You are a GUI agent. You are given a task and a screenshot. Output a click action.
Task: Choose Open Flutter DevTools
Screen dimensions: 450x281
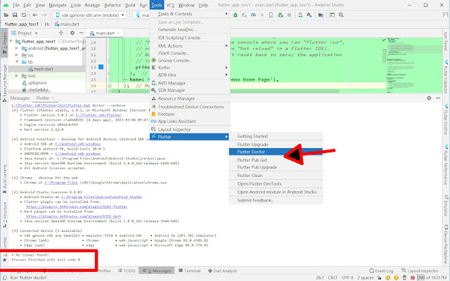[x=276, y=183]
